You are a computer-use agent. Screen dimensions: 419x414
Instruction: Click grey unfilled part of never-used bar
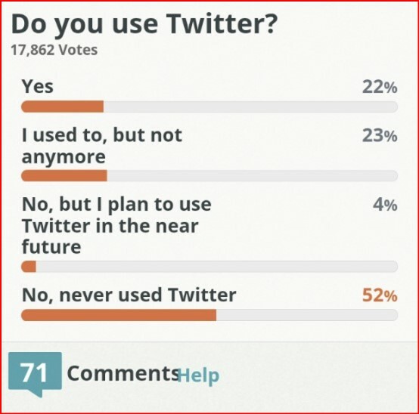click(x=307, y=315)
